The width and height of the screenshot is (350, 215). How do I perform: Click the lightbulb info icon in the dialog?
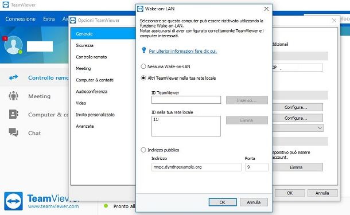pos(144,50)
